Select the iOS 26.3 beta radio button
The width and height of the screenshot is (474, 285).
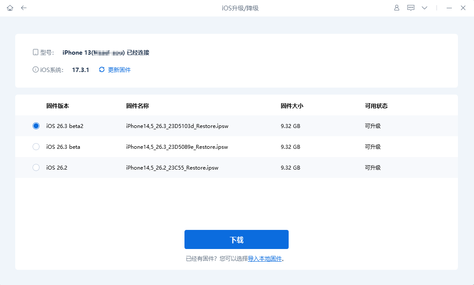(x=36, y=147)
